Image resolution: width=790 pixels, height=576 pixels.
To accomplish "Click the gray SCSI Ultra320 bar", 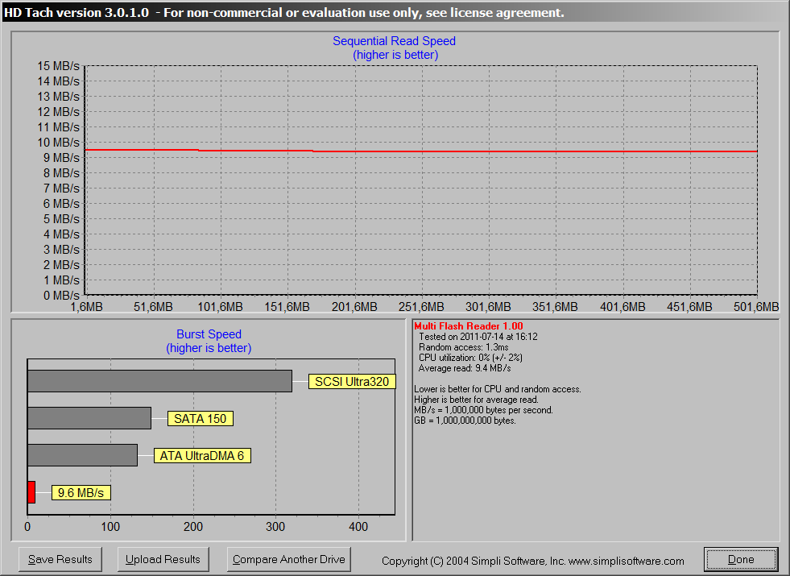I will coord(159,381).
